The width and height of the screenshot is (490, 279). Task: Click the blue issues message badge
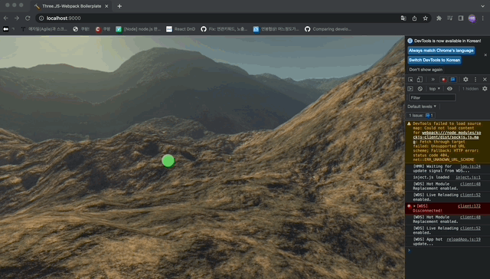click(453, 80)
